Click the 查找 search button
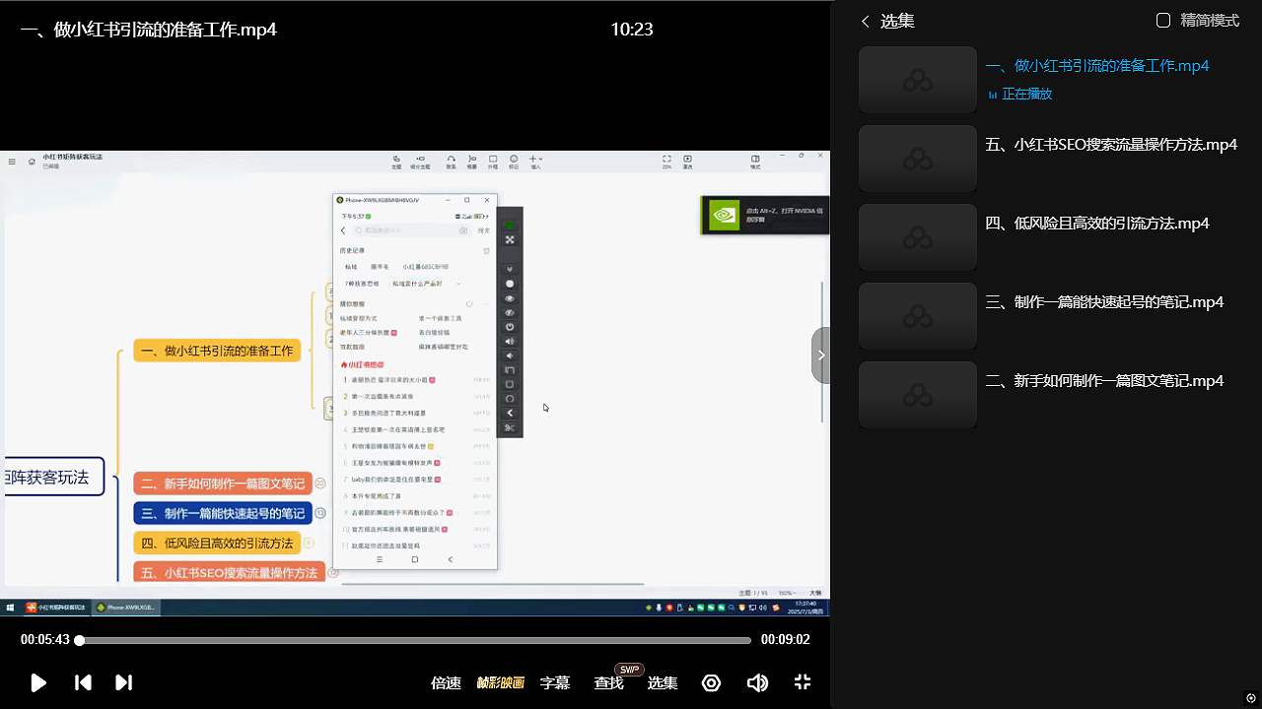1262x709 pixels. [x=608, y=682]
